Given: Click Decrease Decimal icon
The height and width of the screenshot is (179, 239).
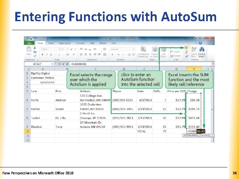Looking at the screenshot, I should 133,54.
